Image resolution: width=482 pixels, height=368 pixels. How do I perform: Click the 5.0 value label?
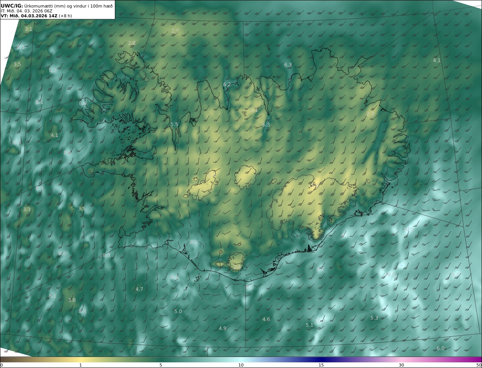click(178, 311)
